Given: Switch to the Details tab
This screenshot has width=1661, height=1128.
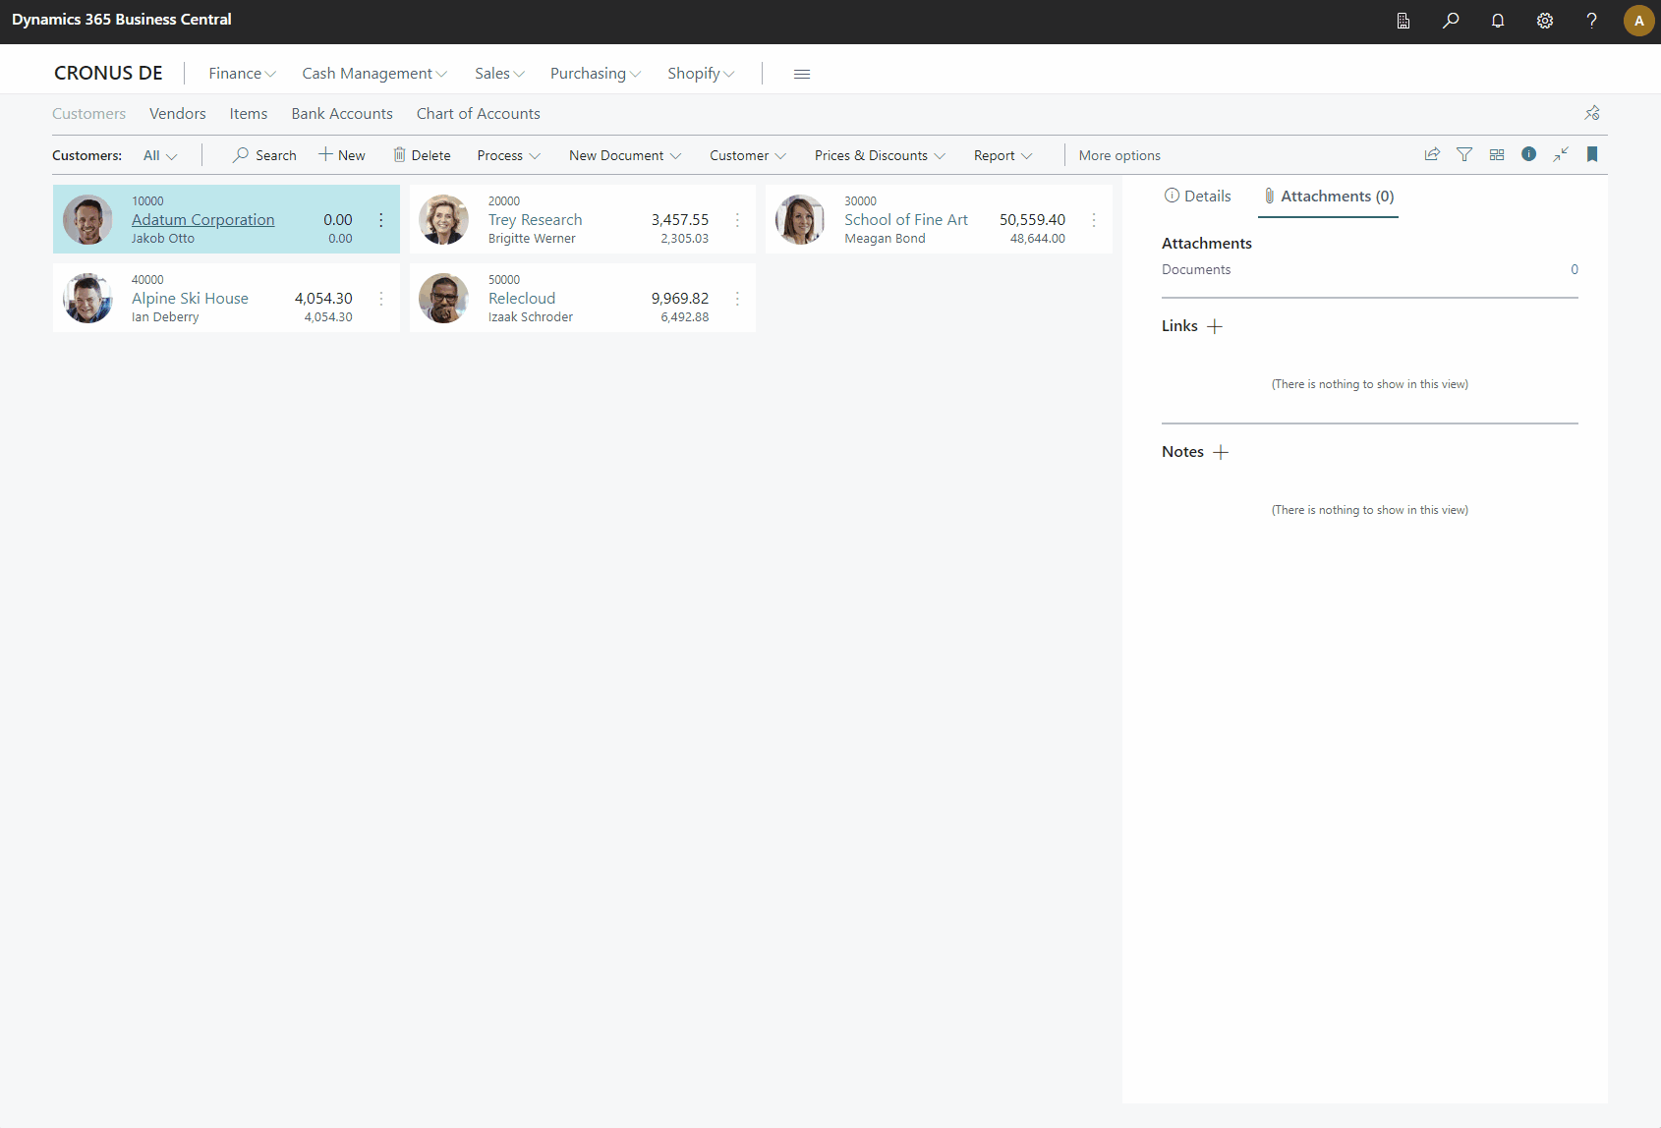Looking at the screenshot, I should pyautogui.click(x=1197, y=197).
